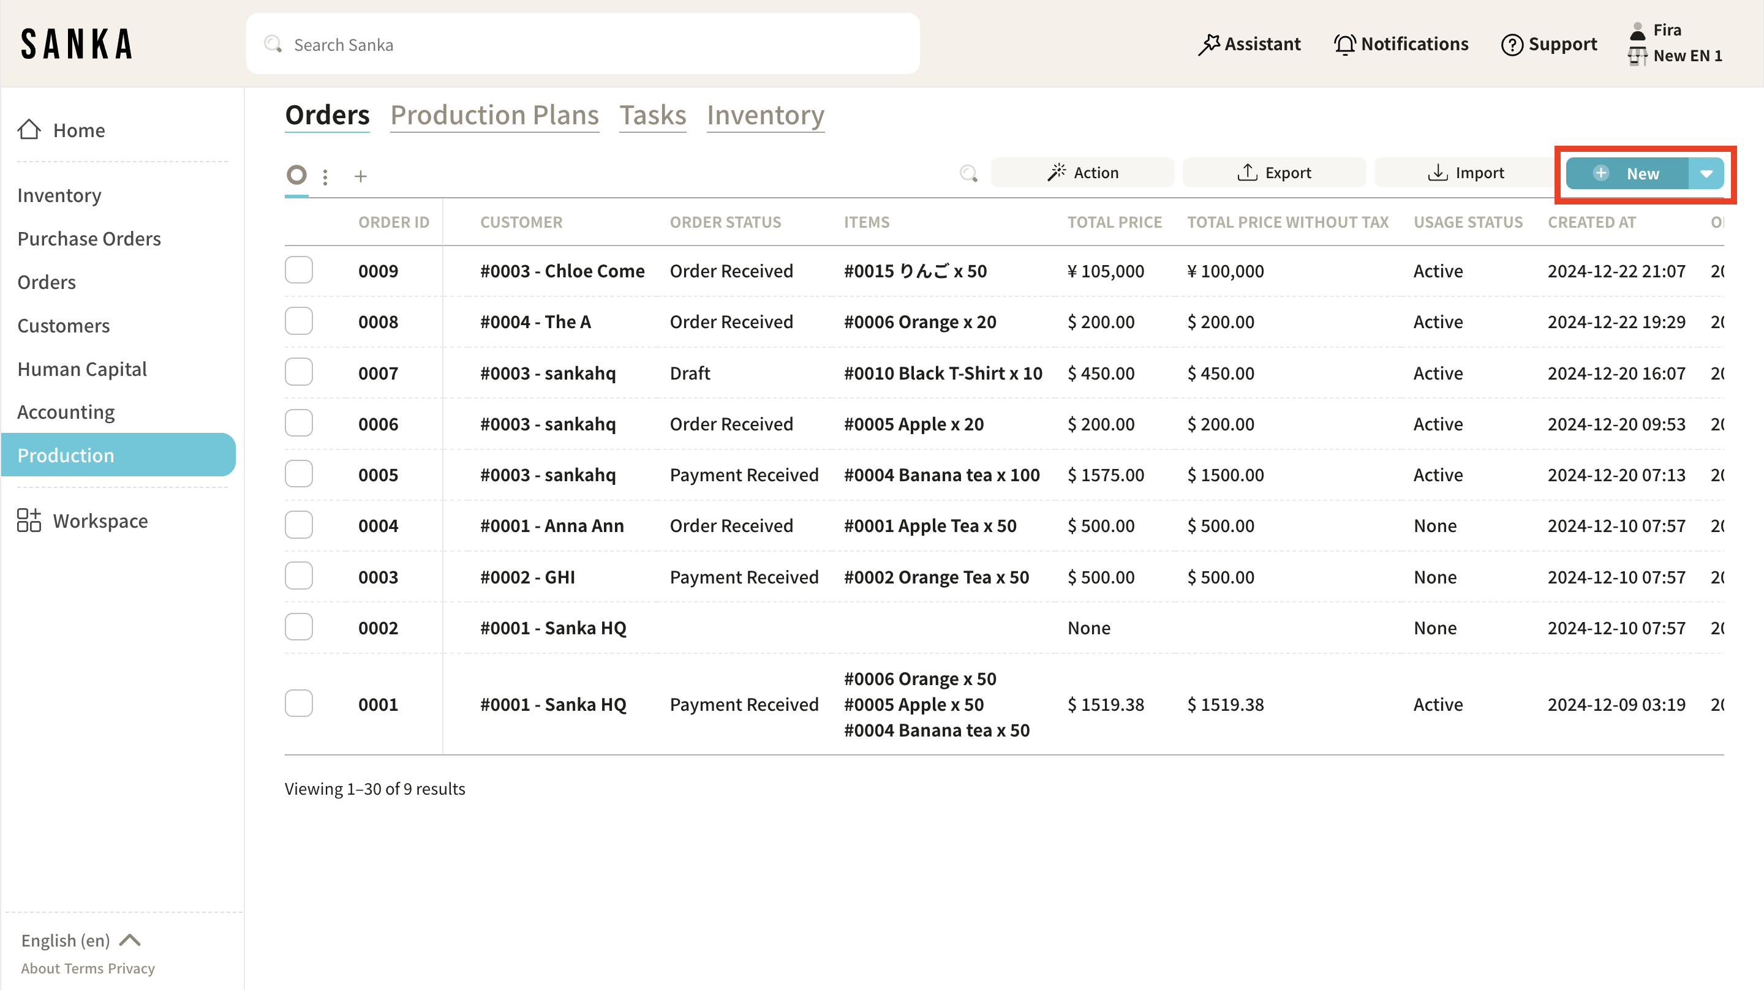Click the plus icon to add view
The width and height of the screenshot is (1764, 990).
[361, 177]
